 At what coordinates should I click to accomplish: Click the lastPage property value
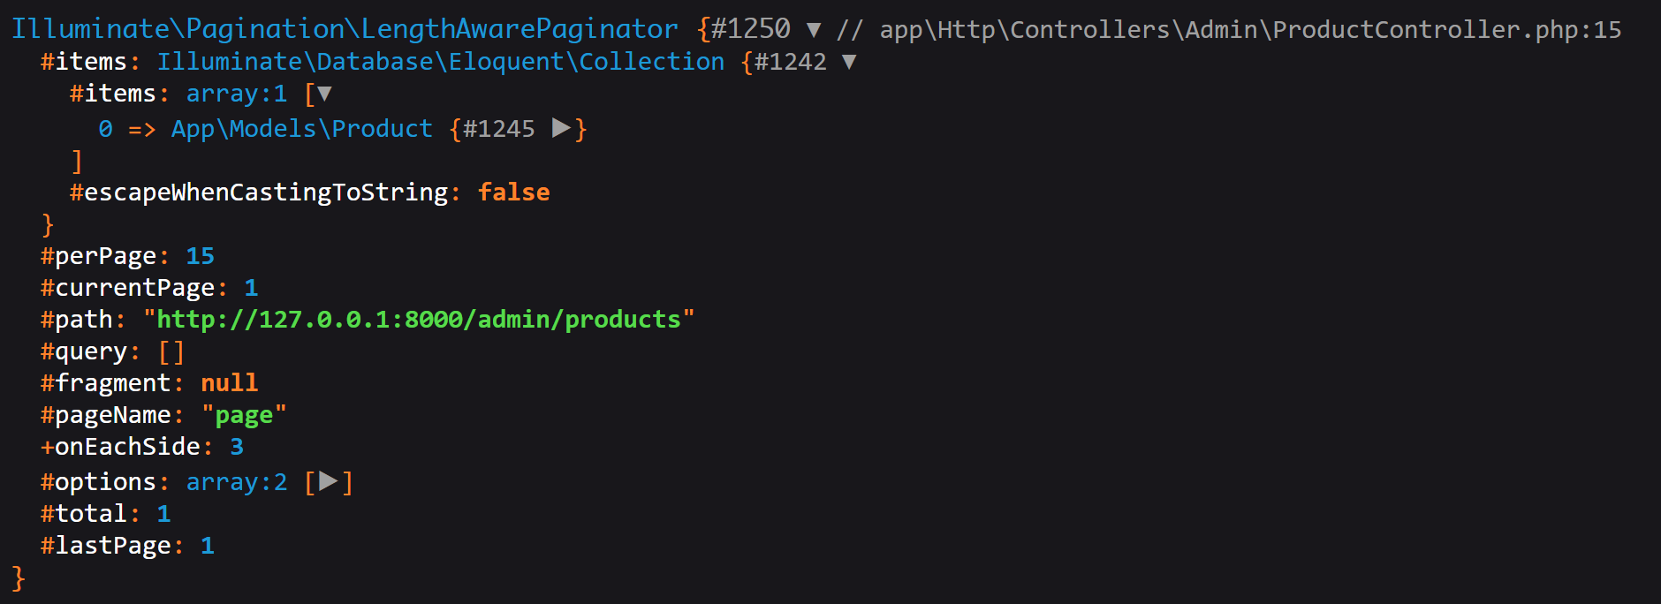pyautogui.click(x=208, y=546)
